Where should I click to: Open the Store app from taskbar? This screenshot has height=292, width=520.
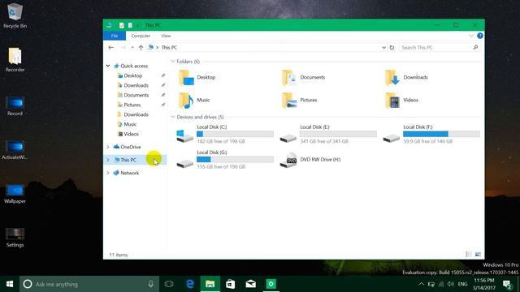tap(231, 284)
